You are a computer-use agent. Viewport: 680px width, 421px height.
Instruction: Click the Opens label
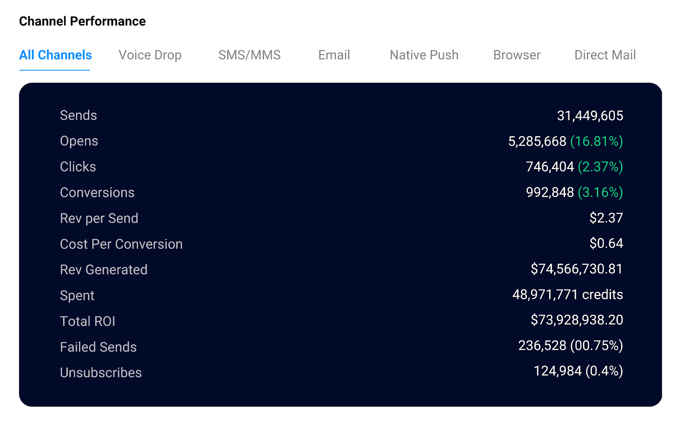point(79,141)
